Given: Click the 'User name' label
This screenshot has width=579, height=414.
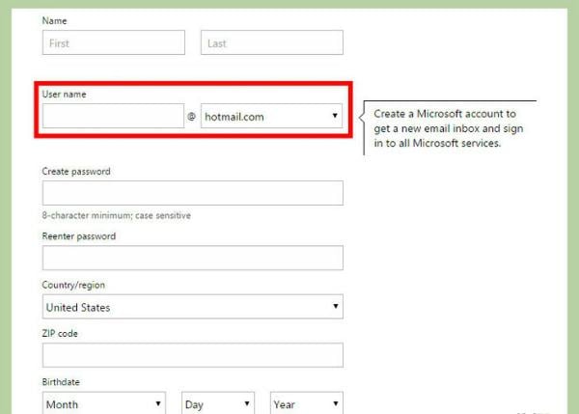Looking at the screenshot, I should click(x=64, y=95).
